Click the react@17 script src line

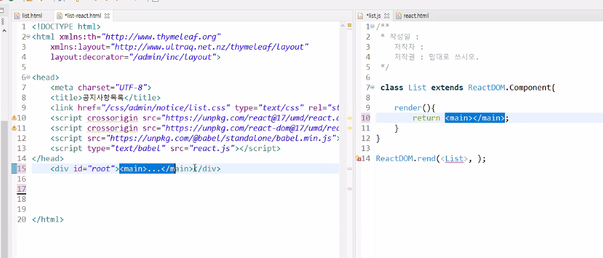pyautogui.click(x=194, y=118)
